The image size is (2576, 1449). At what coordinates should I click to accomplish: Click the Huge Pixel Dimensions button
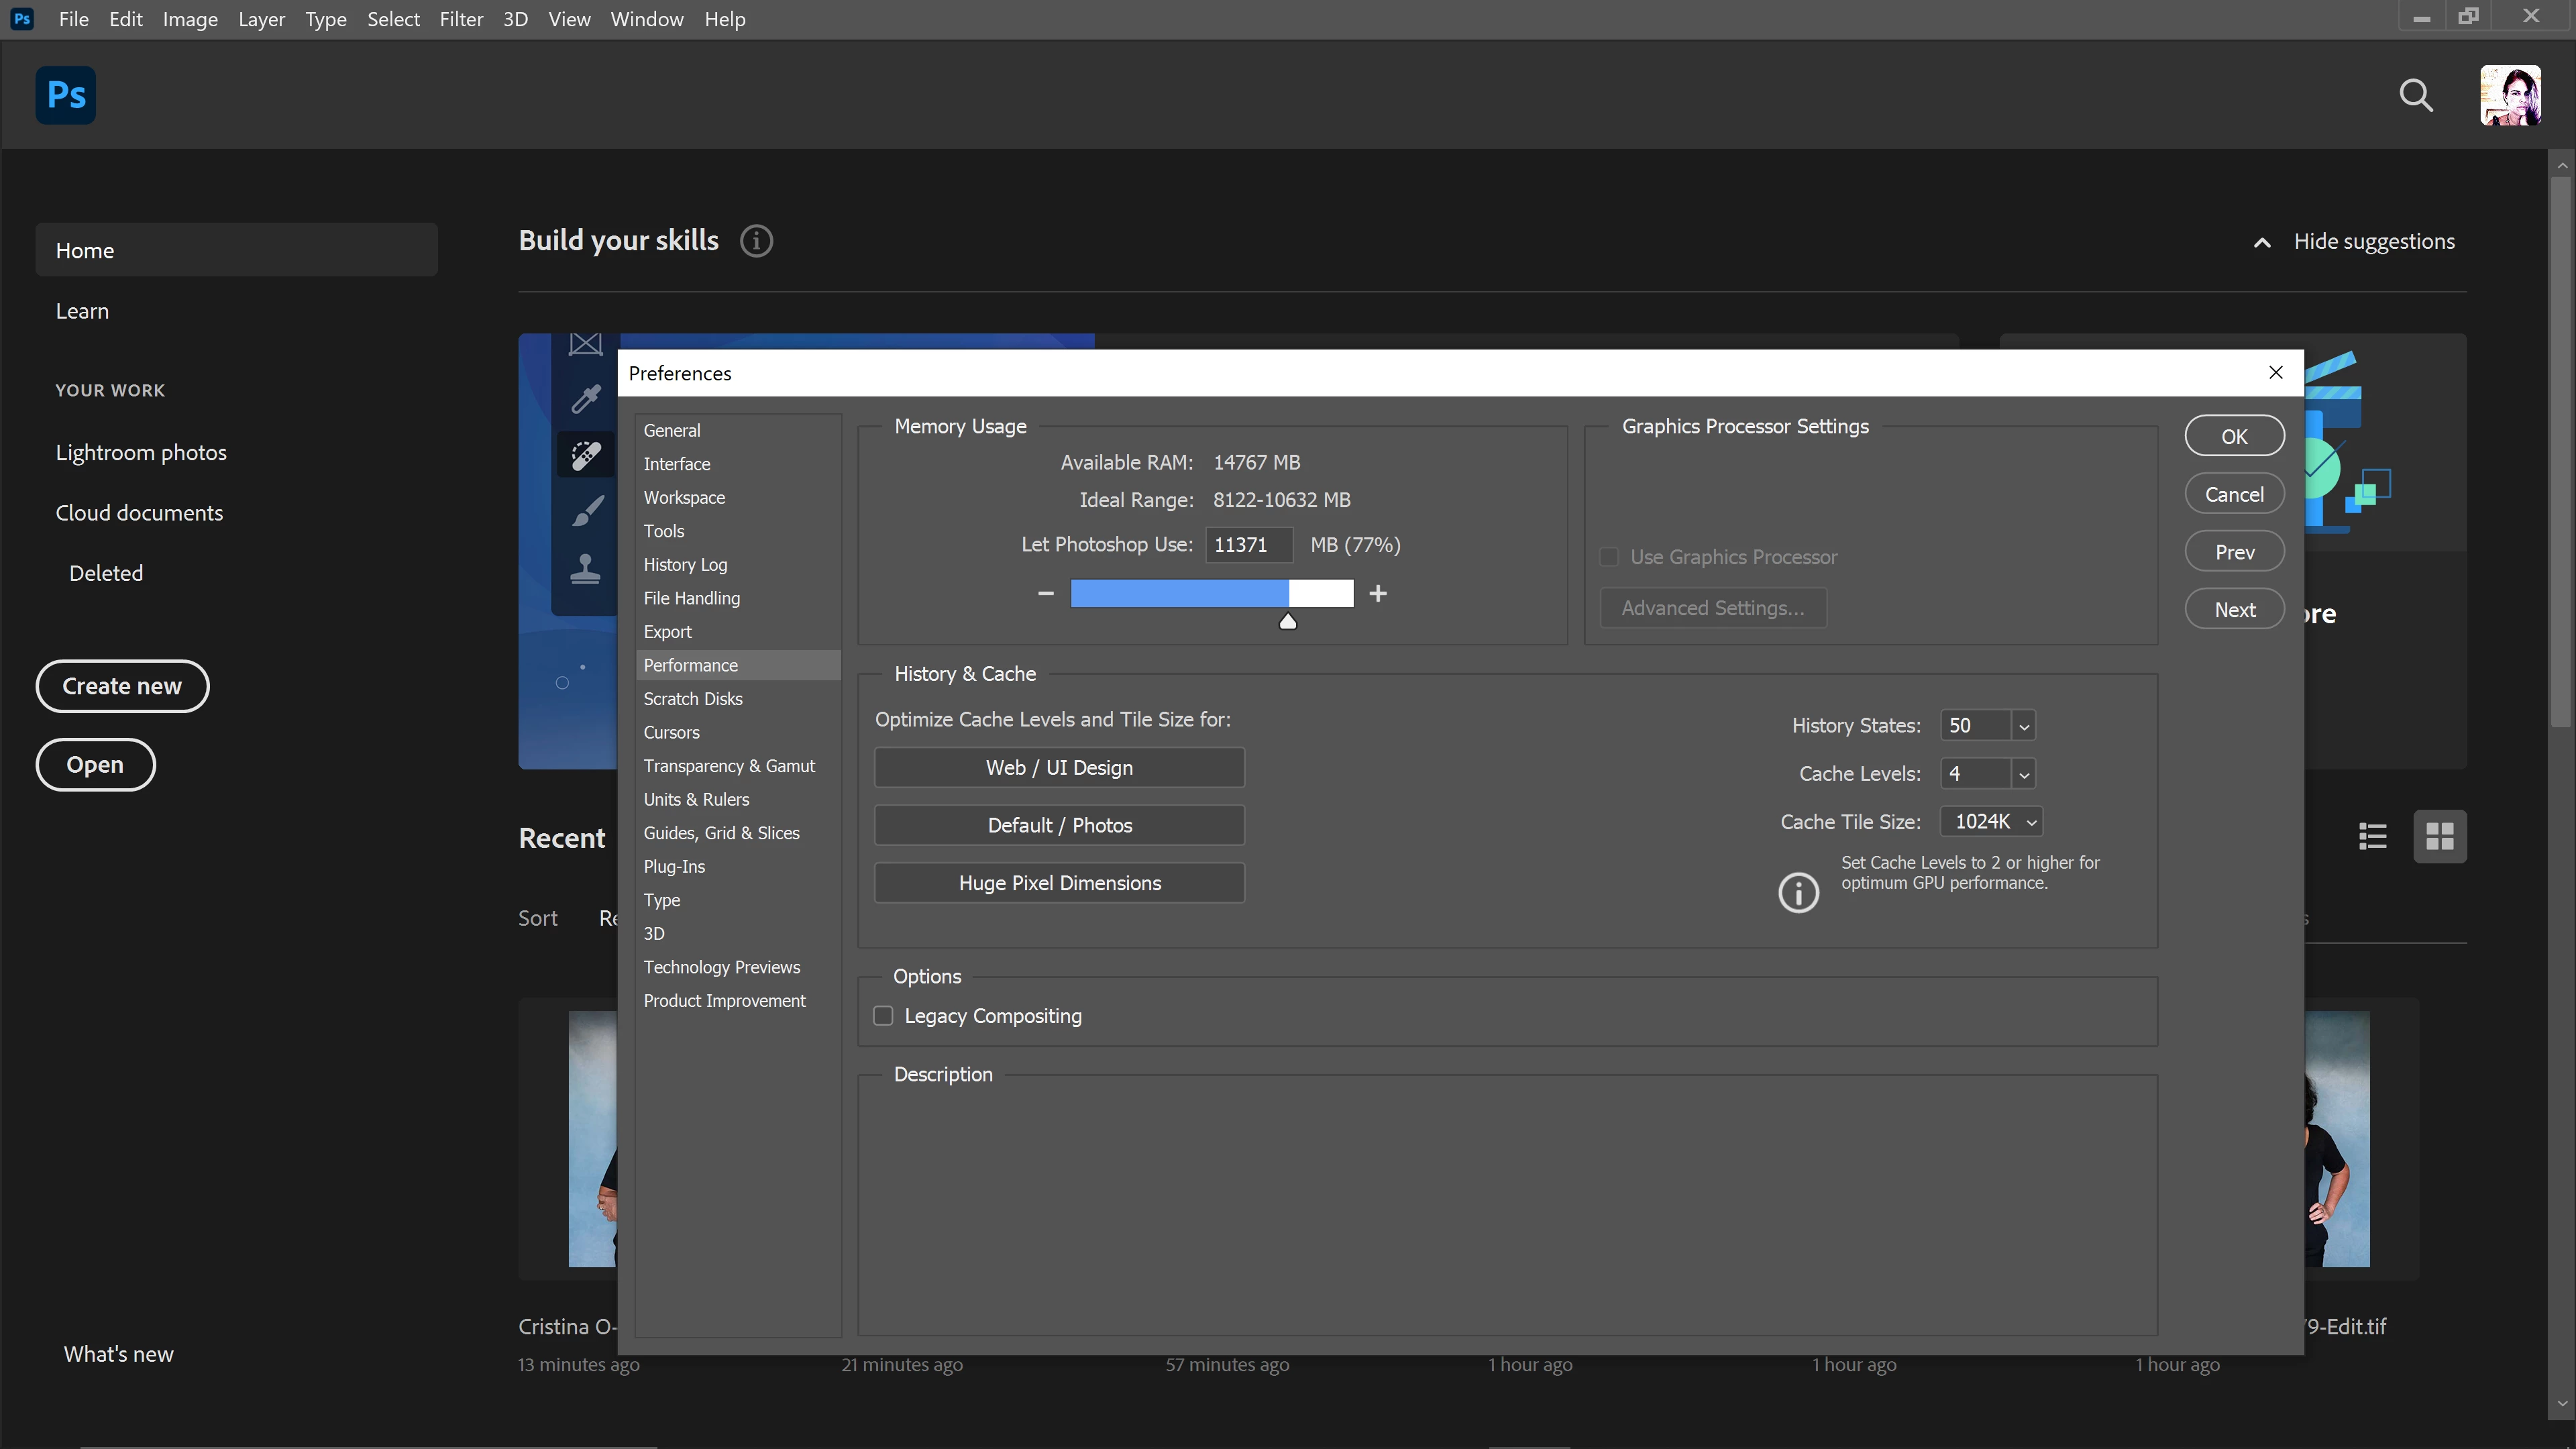pos(1059,883)
